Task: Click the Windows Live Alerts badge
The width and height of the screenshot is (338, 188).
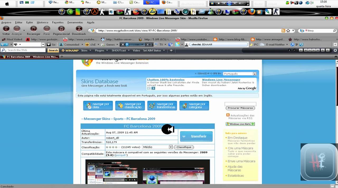Action: (240, 124)
